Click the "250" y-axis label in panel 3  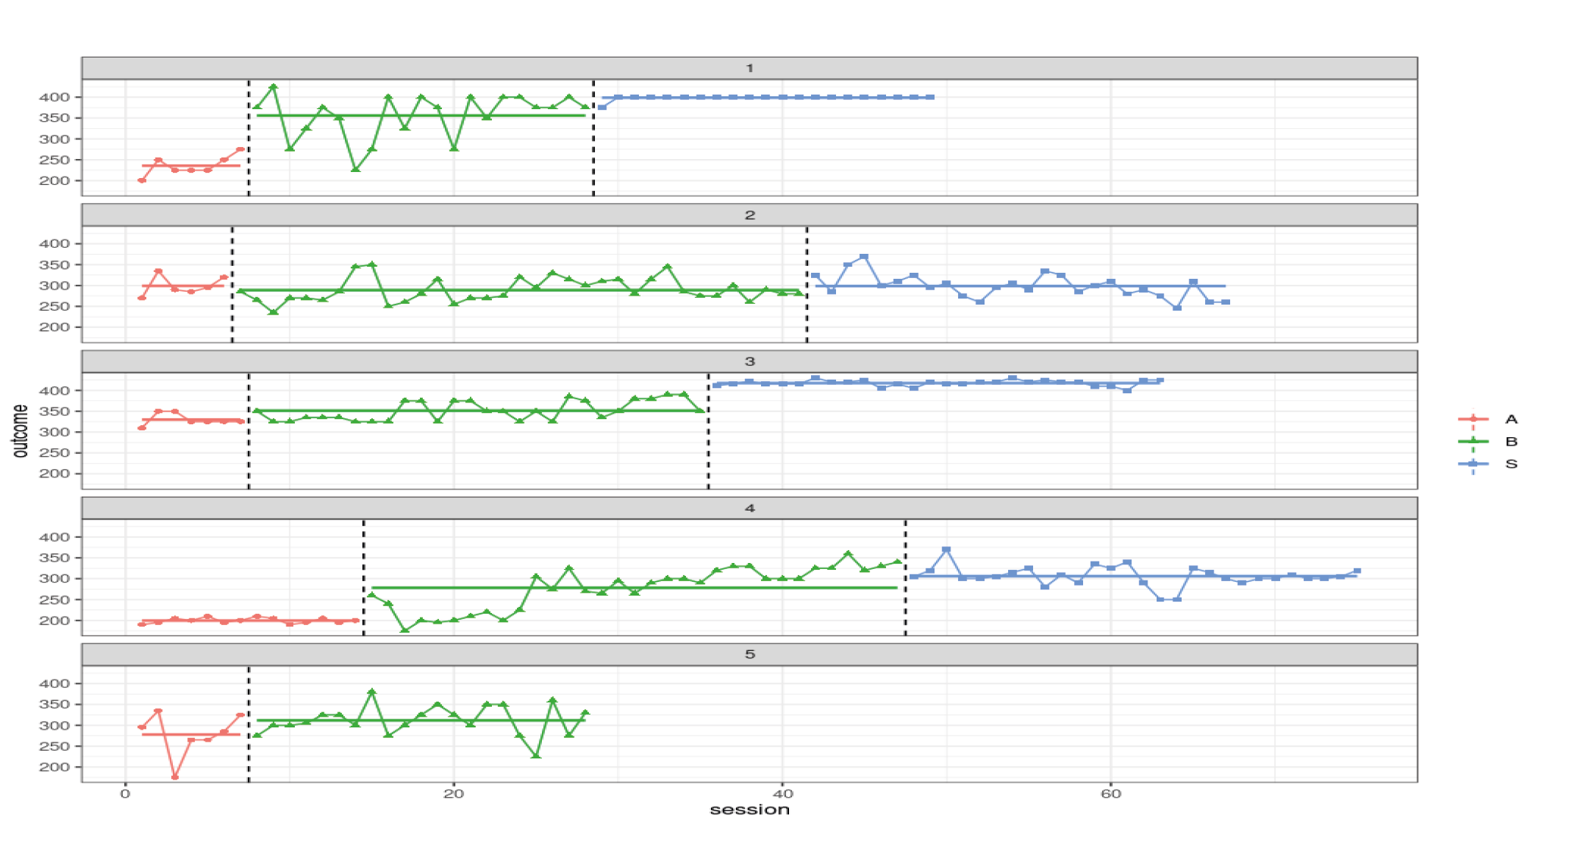click(55, 452)
